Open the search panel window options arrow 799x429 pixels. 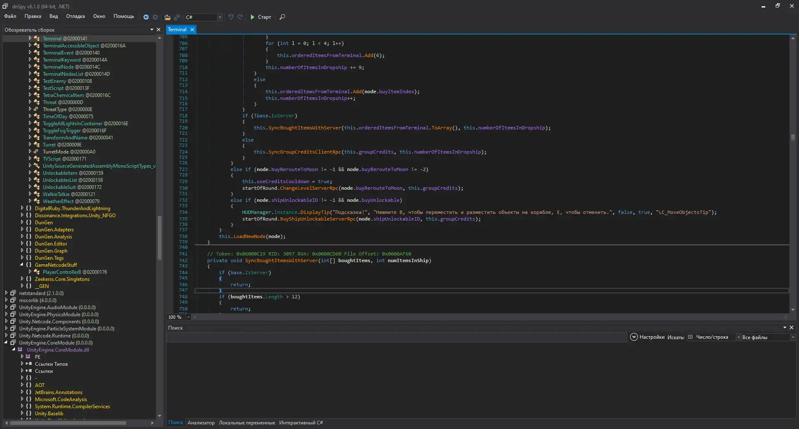[785, 328]
